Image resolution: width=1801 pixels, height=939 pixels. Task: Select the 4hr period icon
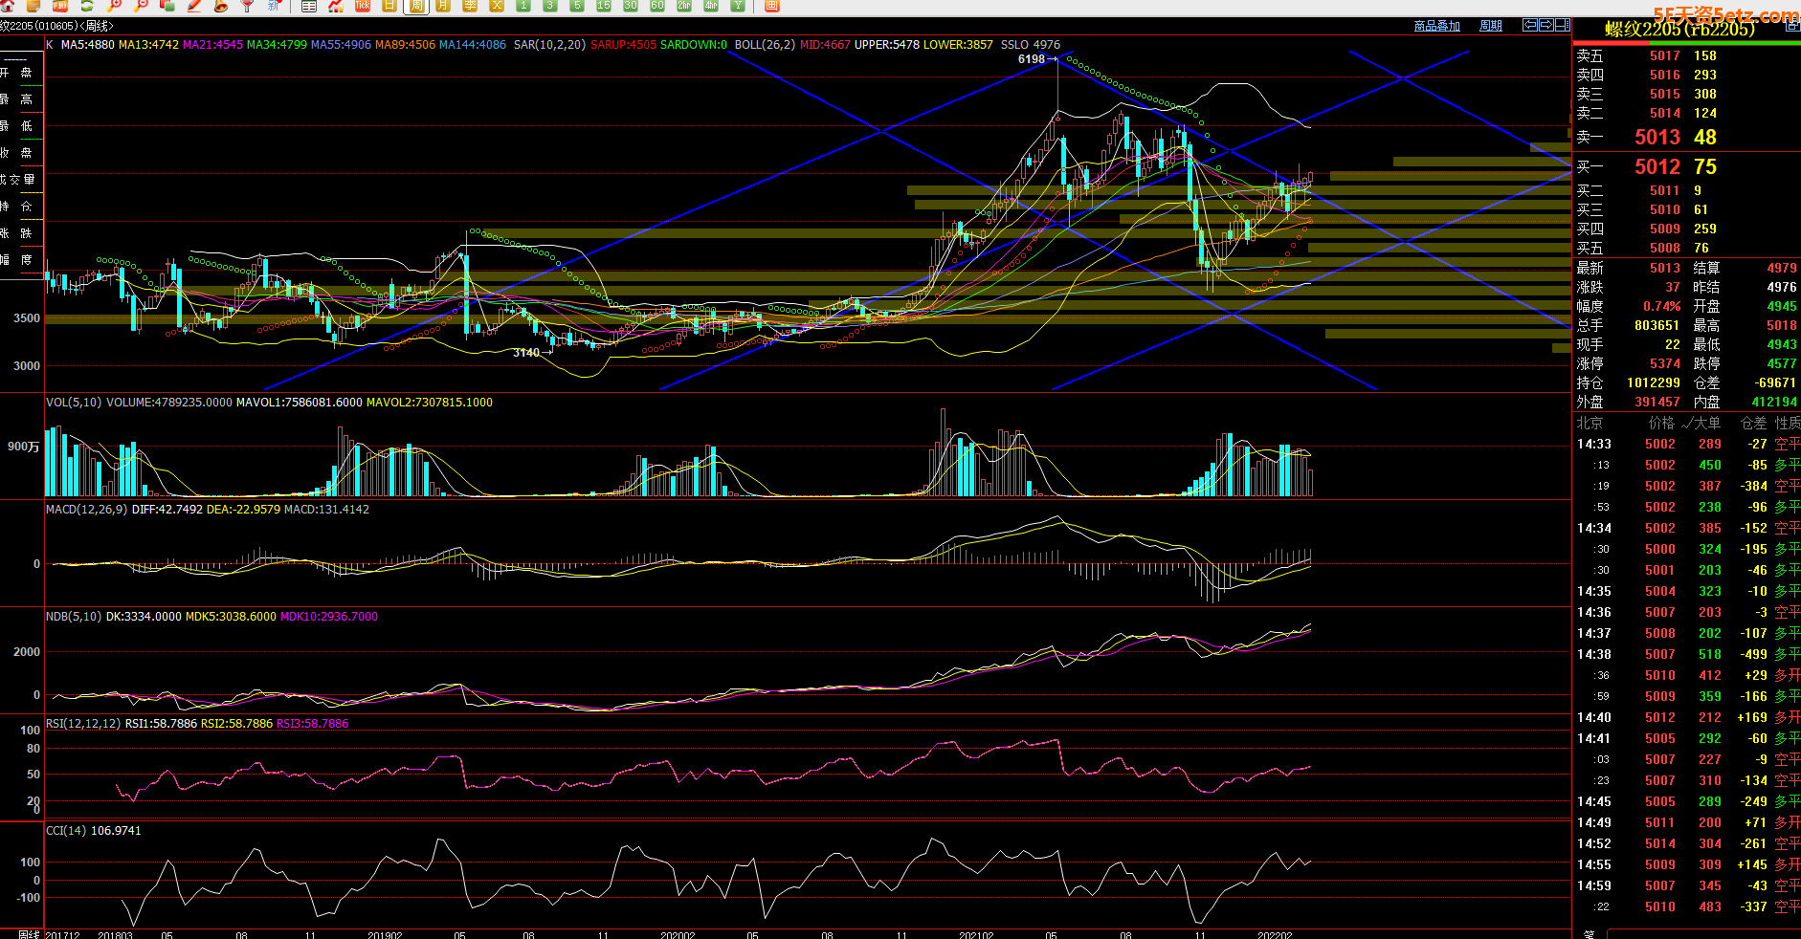[x=711, y=5]
